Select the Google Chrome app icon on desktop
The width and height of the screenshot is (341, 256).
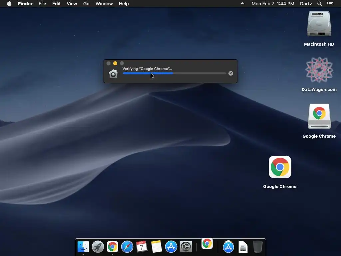coord(280,167)
